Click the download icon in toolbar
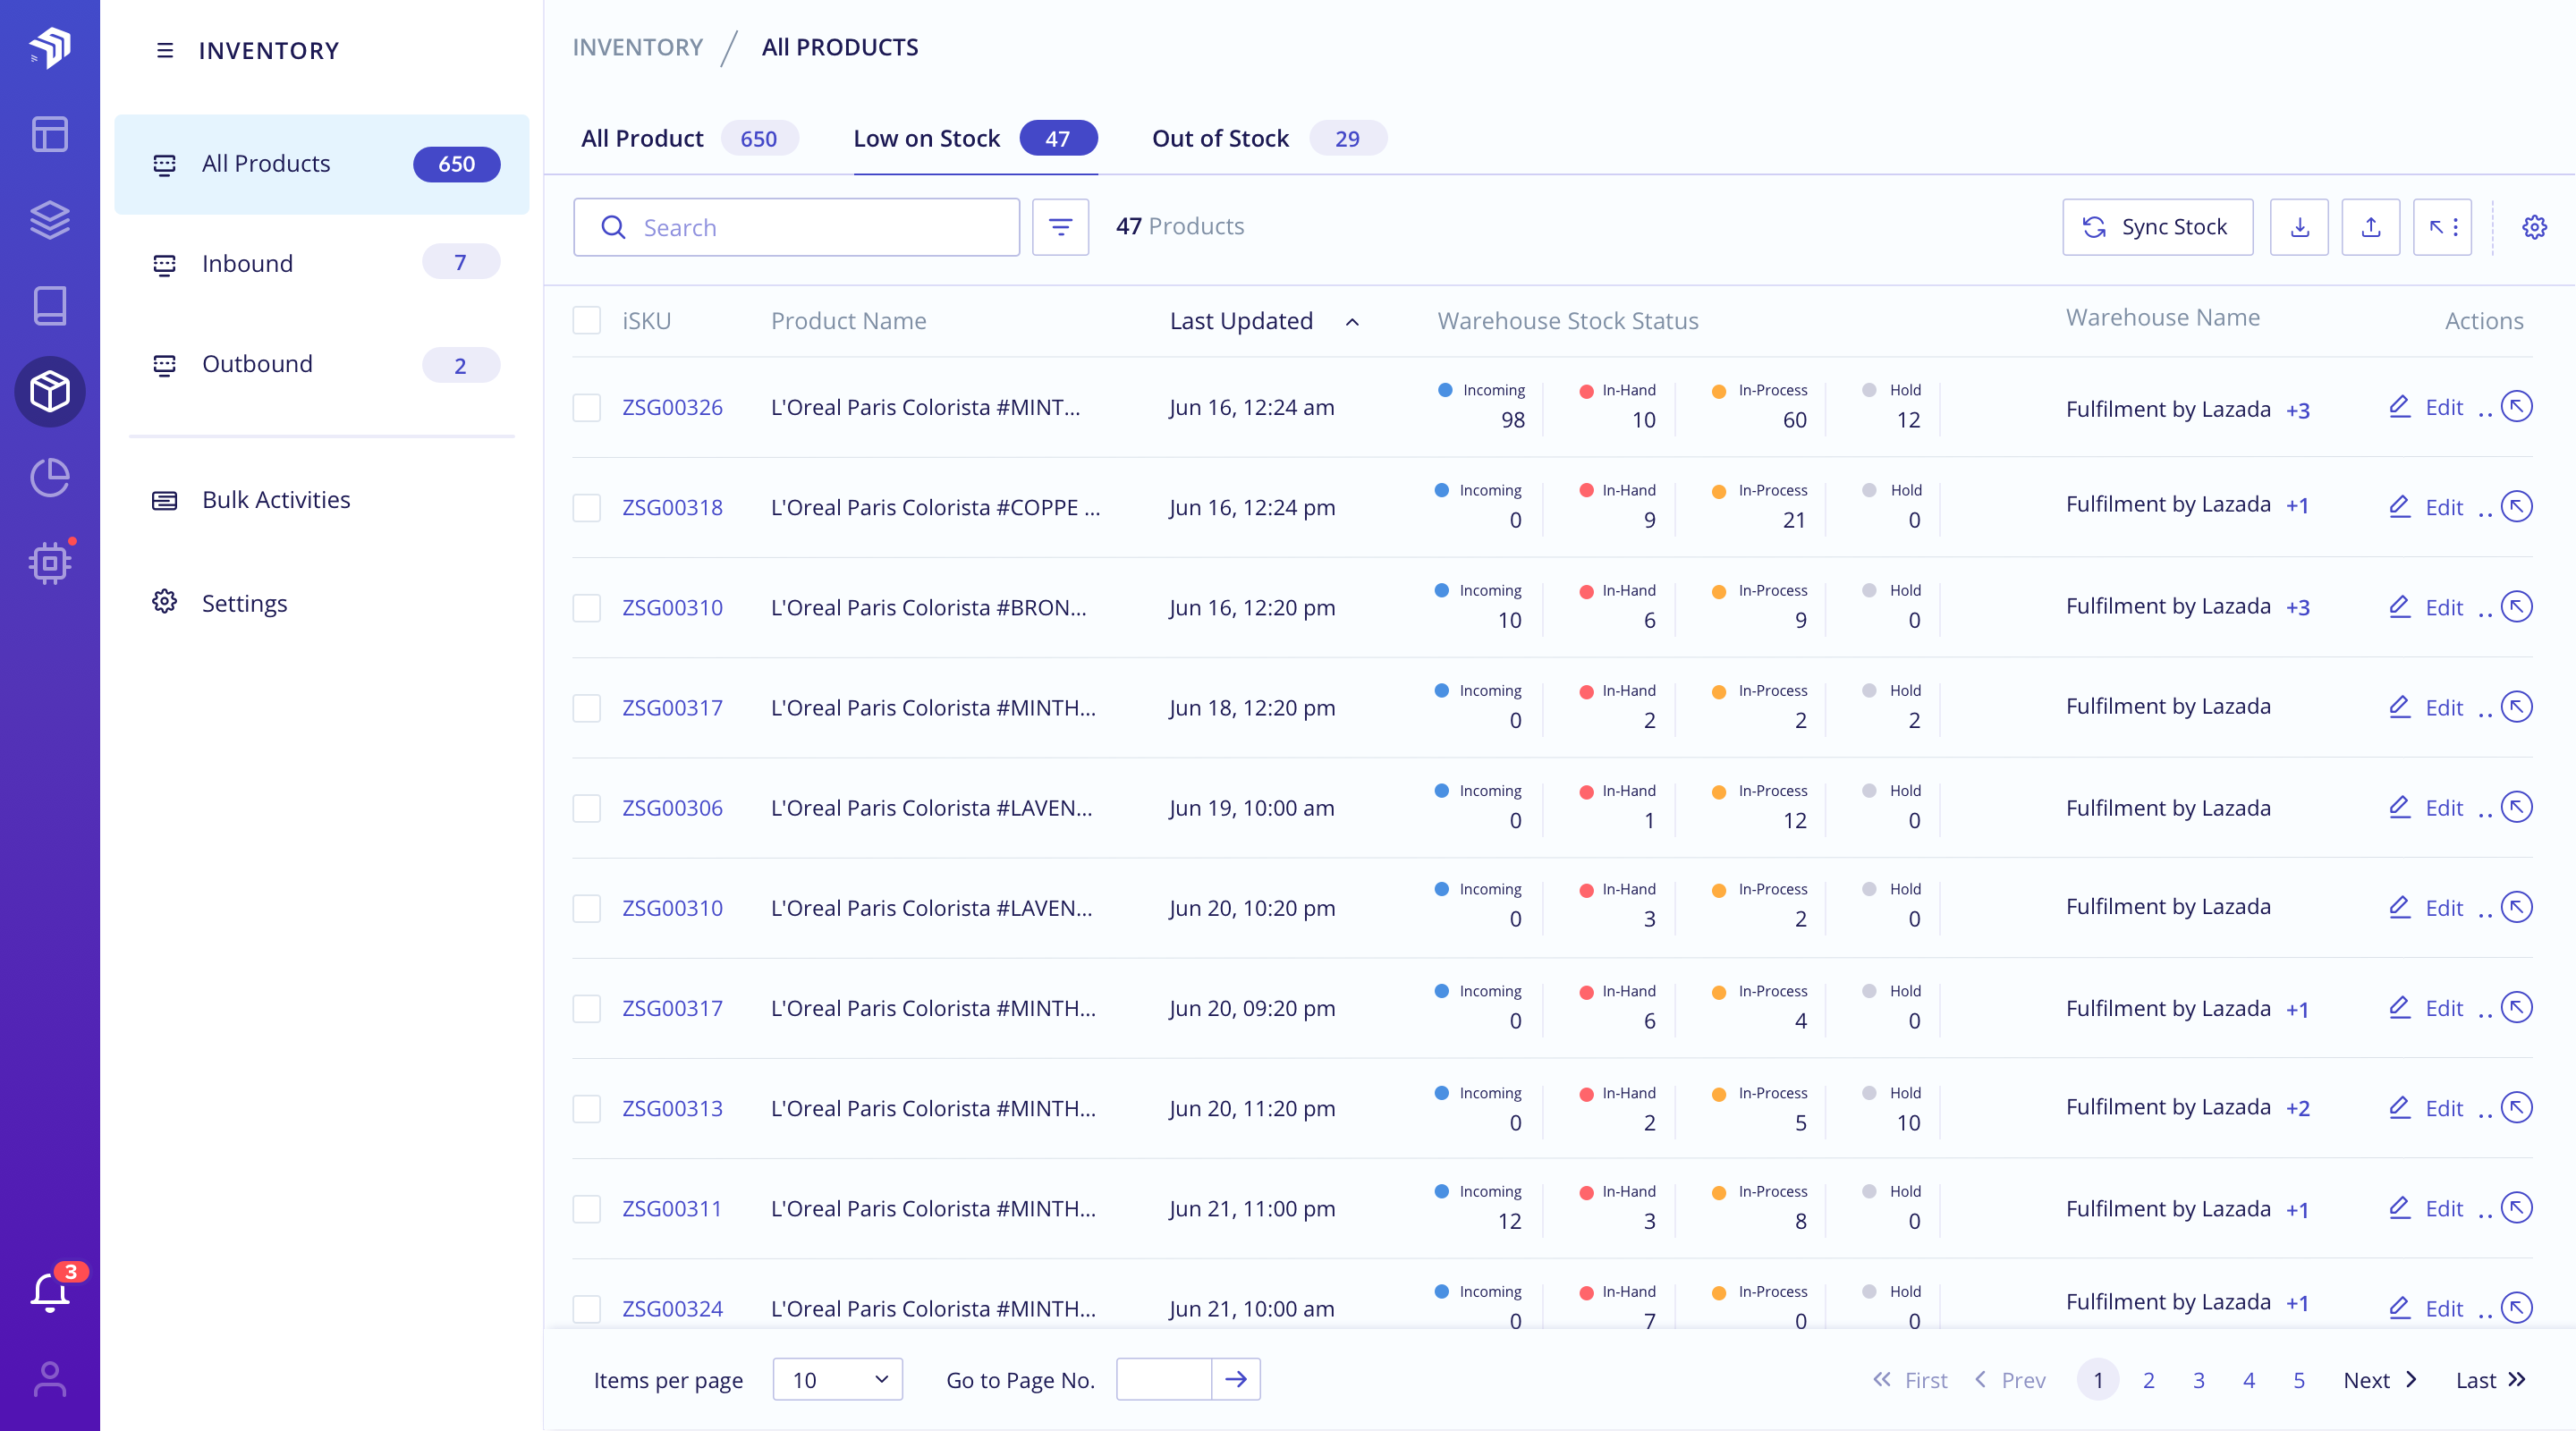 [2299, 227]
